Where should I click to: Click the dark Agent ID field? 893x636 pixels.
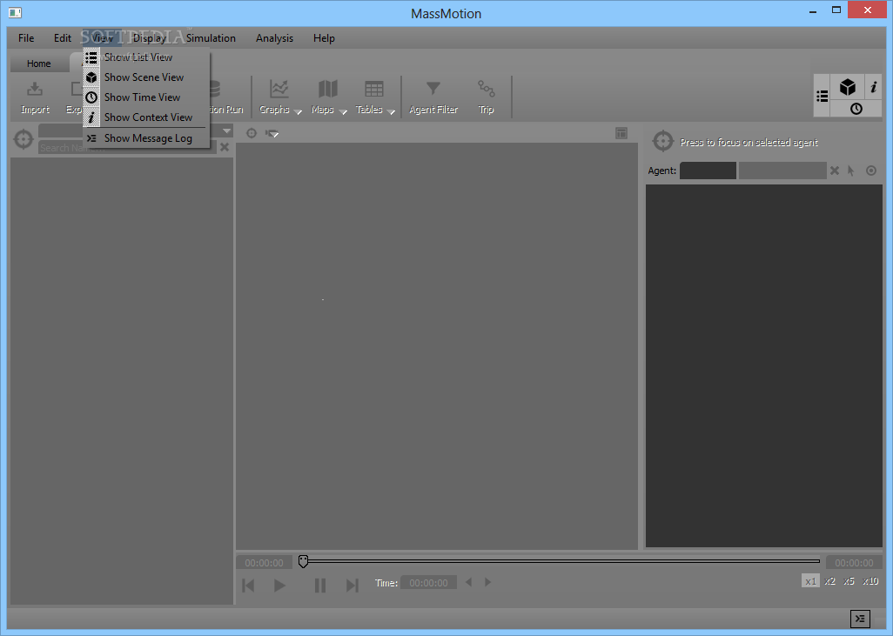coord(708,171)
